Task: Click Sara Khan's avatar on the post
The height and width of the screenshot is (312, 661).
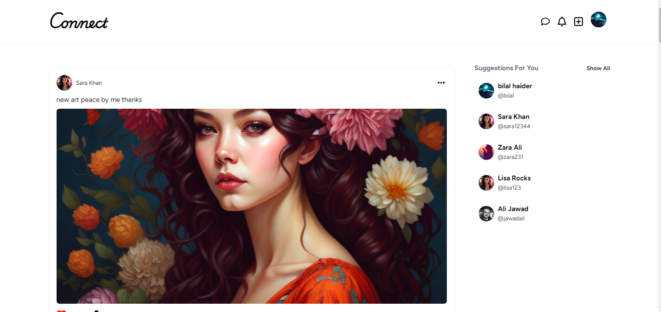Action: (64, 83)
